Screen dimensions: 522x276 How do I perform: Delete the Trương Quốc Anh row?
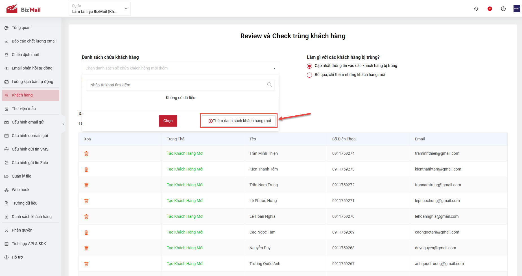click(86, 264)
